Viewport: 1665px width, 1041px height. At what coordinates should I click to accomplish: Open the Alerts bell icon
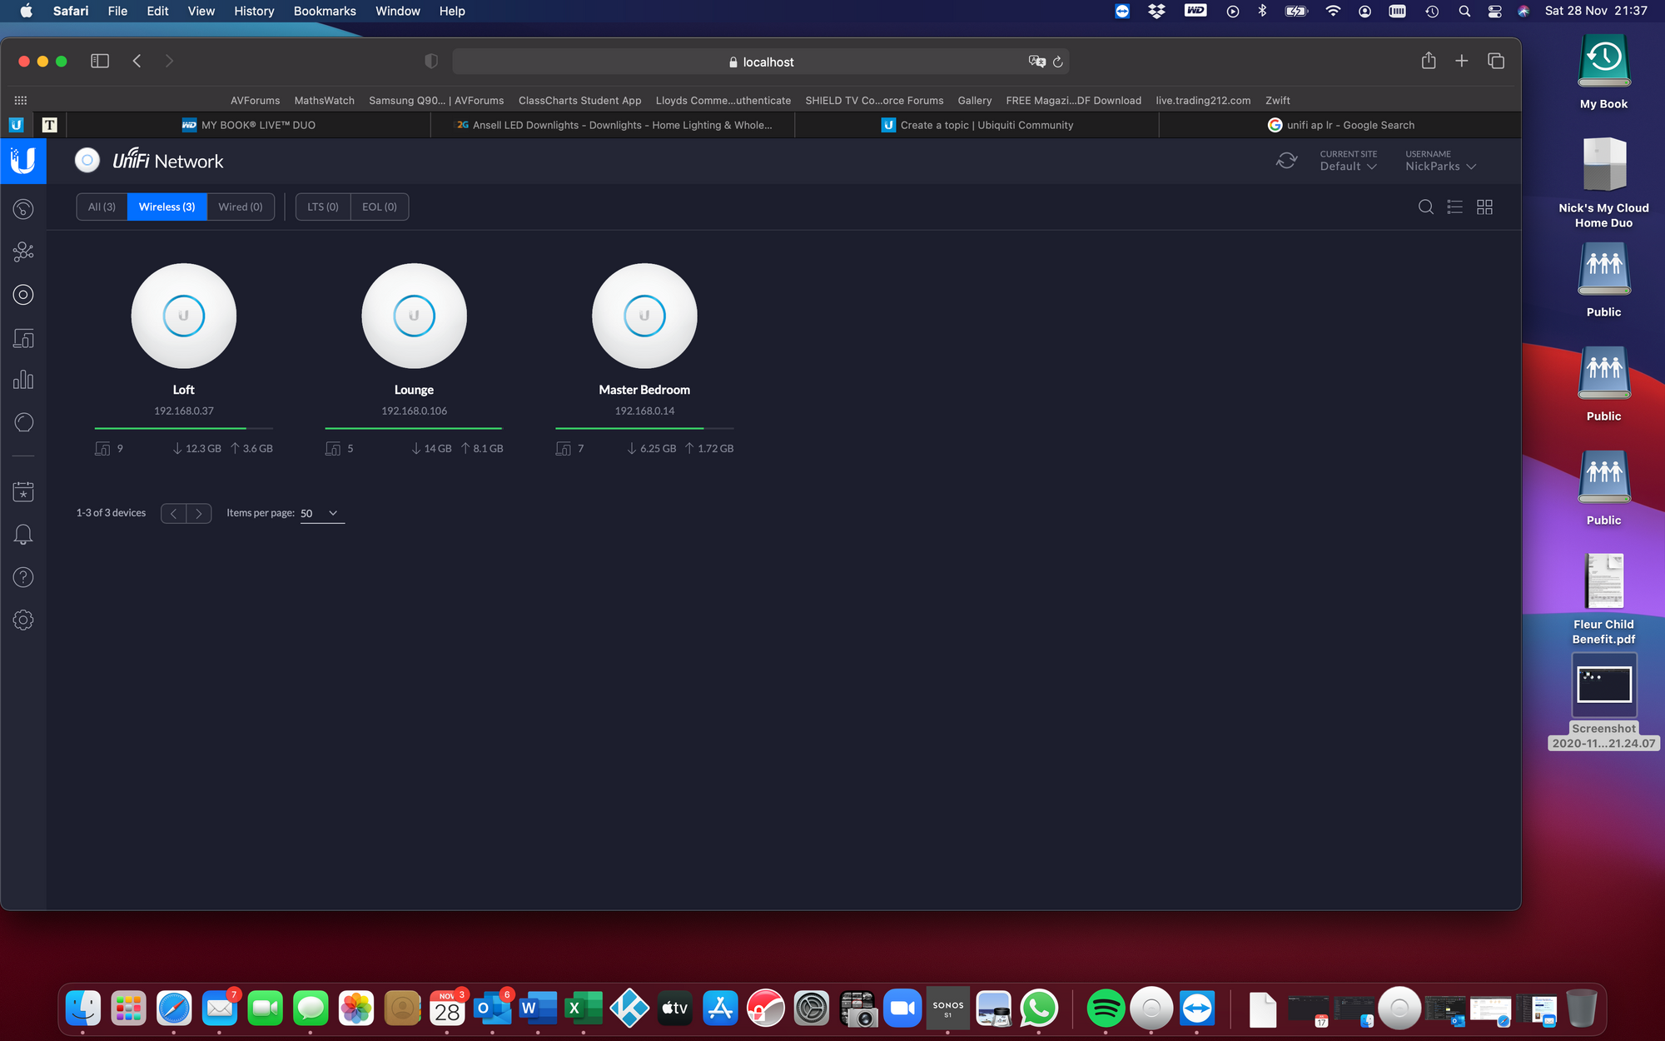pyautogui.click(x=23, y=535)
